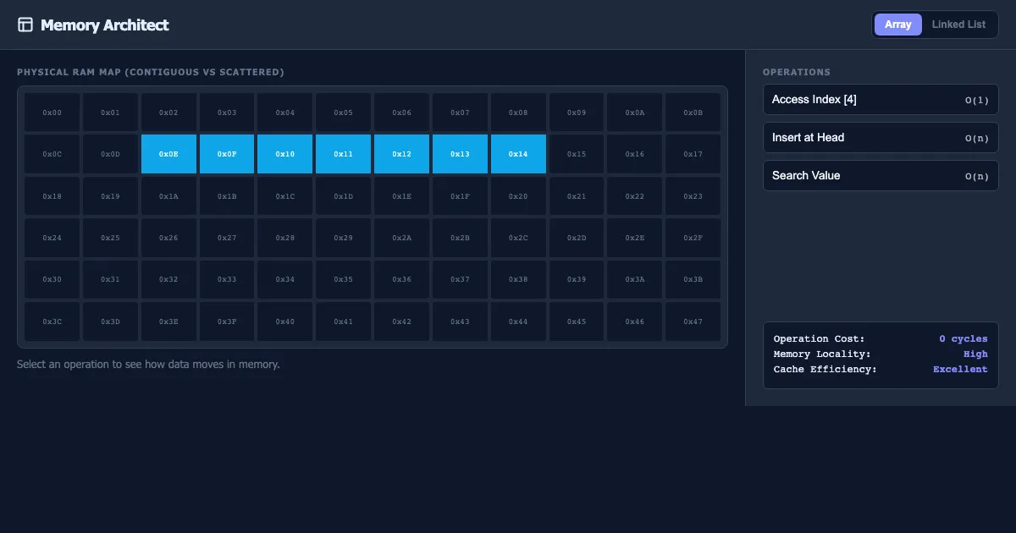1016x533 pixels.
Task: Click memory cell 0x30
Action: point(52,279)
